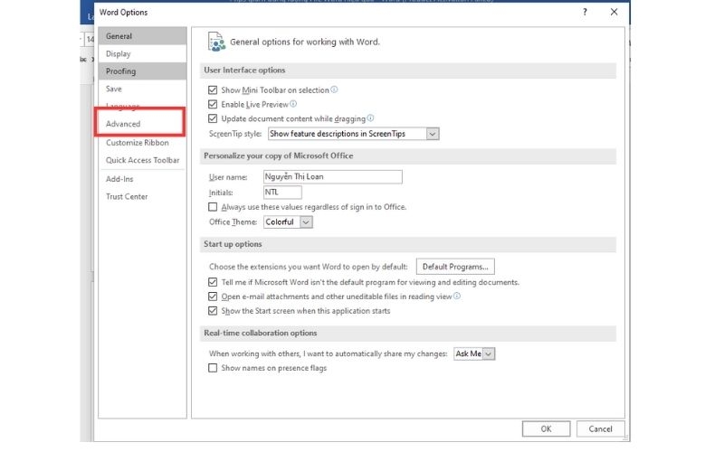Open the Trust Center category
Image resolution: width=724 pixels, height=452 pixels.
point(142,196)
